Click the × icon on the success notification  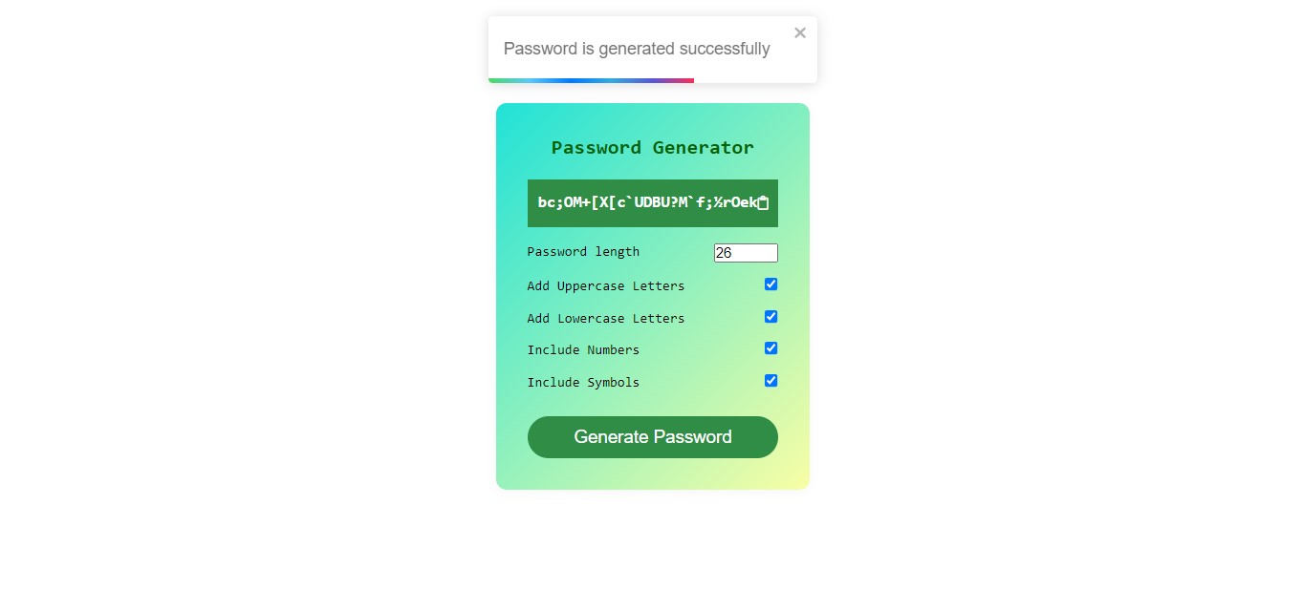(x=800, y=32)
